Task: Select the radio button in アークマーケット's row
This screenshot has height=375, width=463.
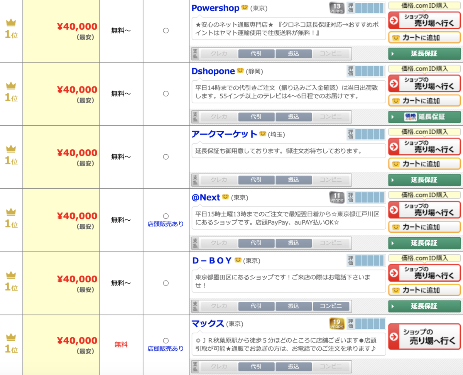Action: 166,157
